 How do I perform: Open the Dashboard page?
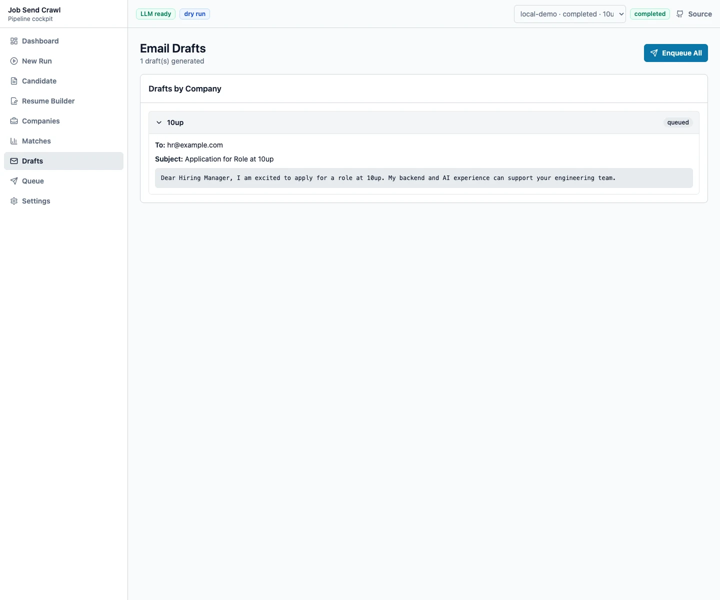click(63, 41)
